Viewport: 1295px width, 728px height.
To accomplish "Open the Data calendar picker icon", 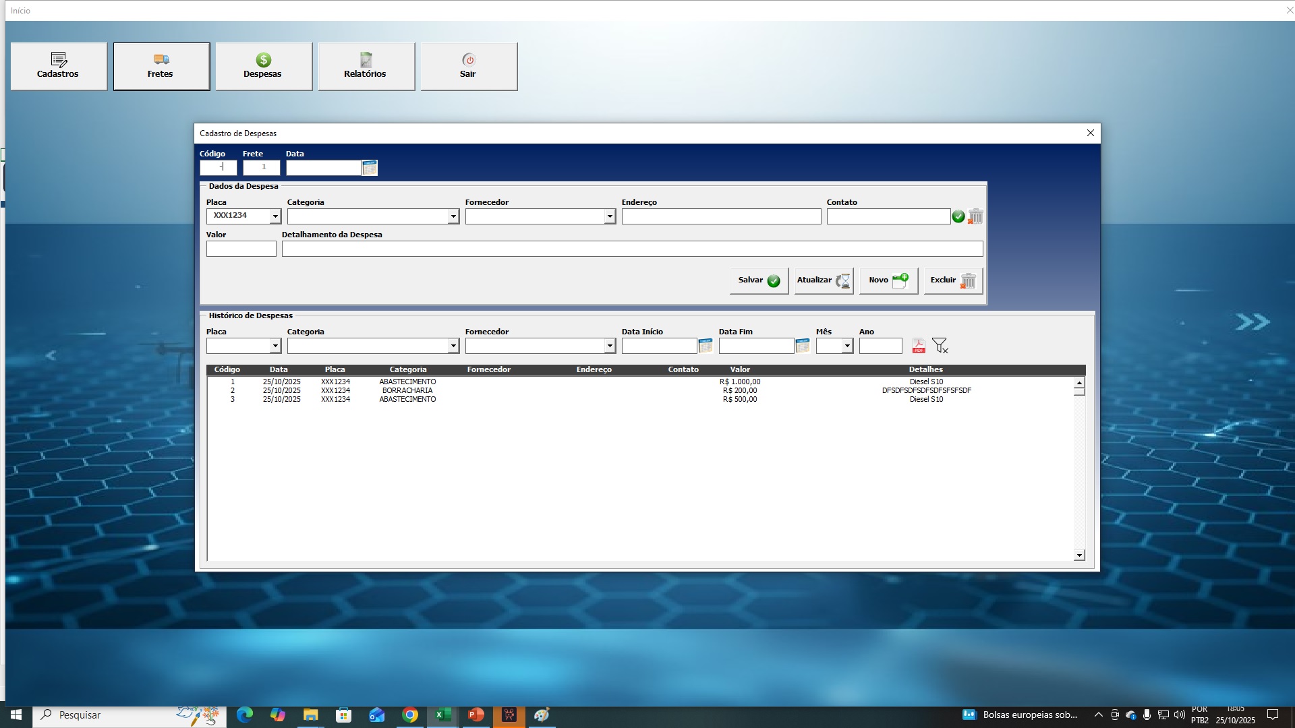I will [370, 168].
